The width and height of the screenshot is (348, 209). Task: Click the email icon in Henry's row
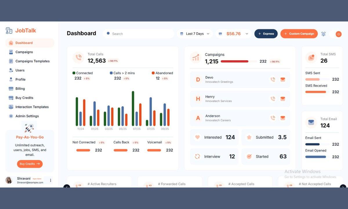point(283,99)
